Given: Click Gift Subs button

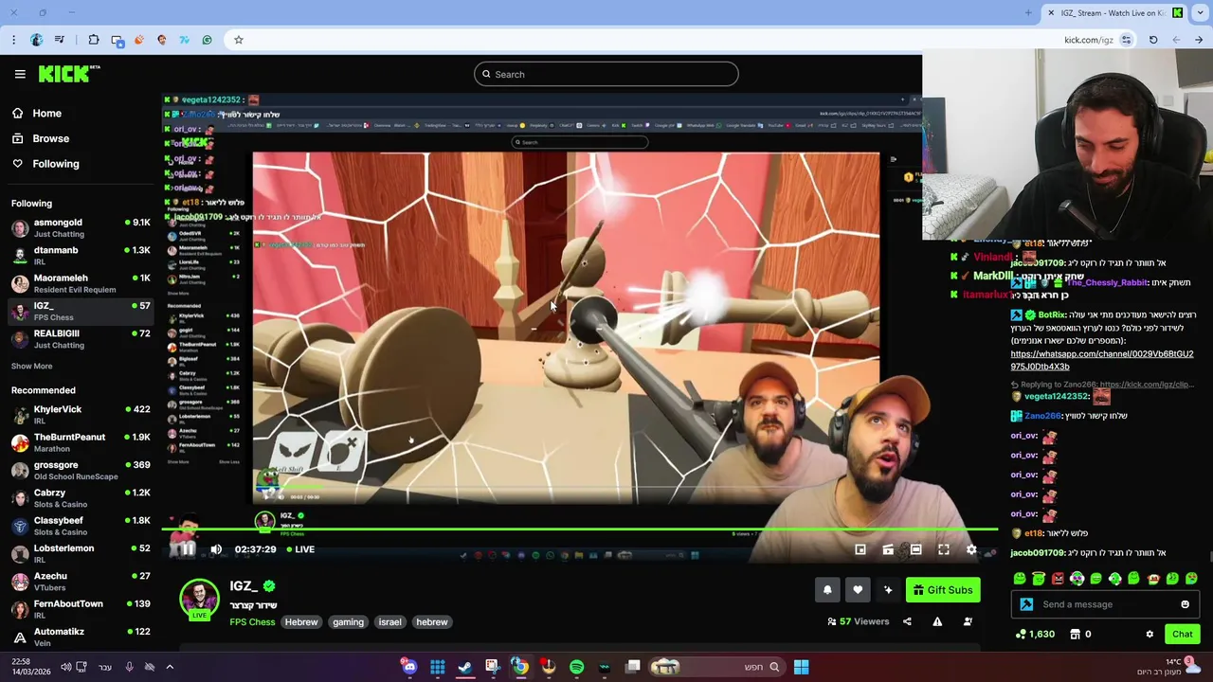Looking at the screenshot, I should [943, 590].
